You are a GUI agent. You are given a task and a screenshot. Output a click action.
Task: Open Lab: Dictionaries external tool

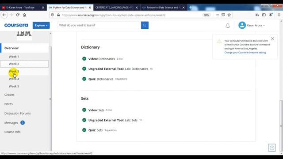pyautogui.click(x=118, y=69)
